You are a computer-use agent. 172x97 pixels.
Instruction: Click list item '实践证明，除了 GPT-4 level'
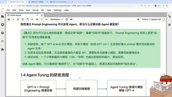point(91,46)
